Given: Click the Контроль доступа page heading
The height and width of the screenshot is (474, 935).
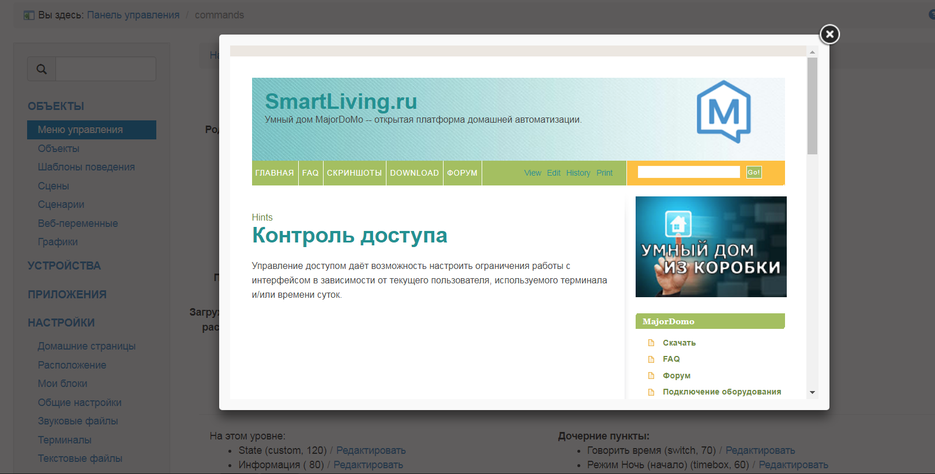Looking at the screenshot, I should pyautogui.click(x=350, y=236).
